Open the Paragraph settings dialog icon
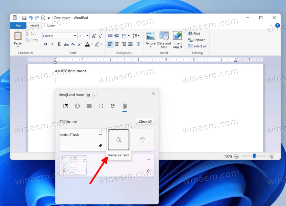Screen dimensions: 286x206 coord(138,44)
